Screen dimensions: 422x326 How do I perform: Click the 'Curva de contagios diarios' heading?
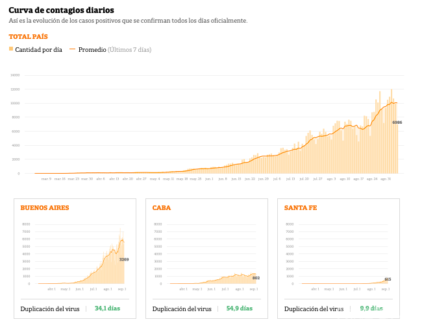[x=61, y=10]
